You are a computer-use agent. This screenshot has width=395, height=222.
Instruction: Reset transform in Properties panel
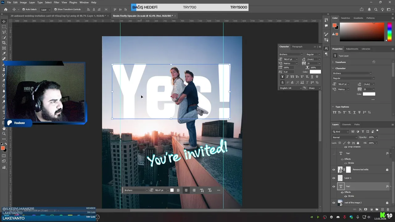point(374,62)
